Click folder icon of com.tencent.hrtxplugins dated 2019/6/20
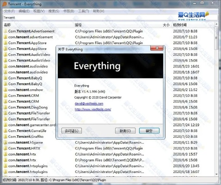The width and height of the screenshot is (221, 185). [6, 166]
